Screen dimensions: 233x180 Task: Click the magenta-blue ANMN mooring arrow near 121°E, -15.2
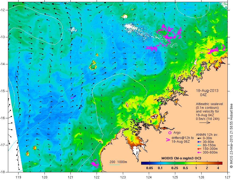click(73, 97)
